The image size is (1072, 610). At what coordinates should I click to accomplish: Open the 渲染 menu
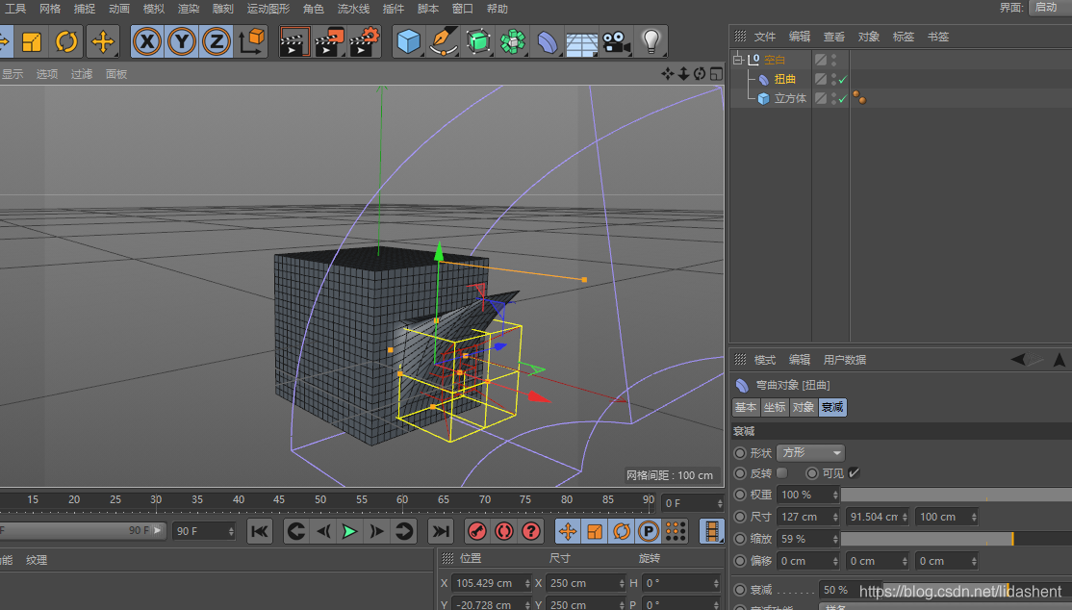click(x=189, y=9)
